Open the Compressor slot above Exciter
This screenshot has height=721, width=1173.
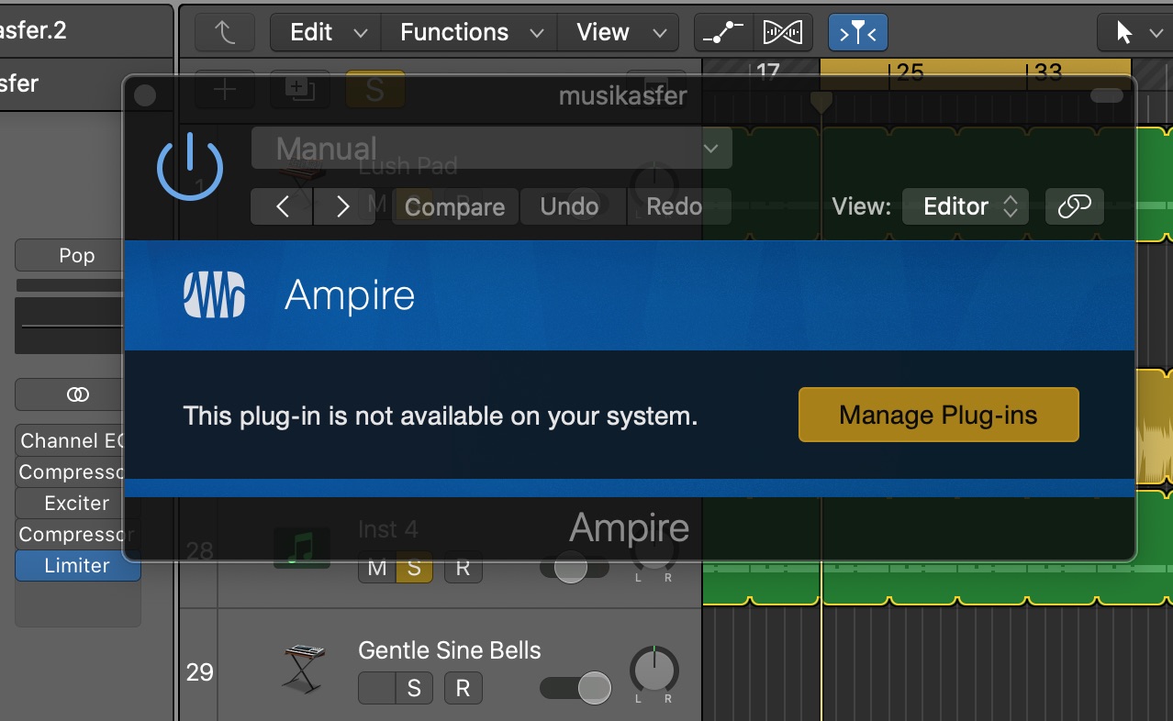click(77, 472)
